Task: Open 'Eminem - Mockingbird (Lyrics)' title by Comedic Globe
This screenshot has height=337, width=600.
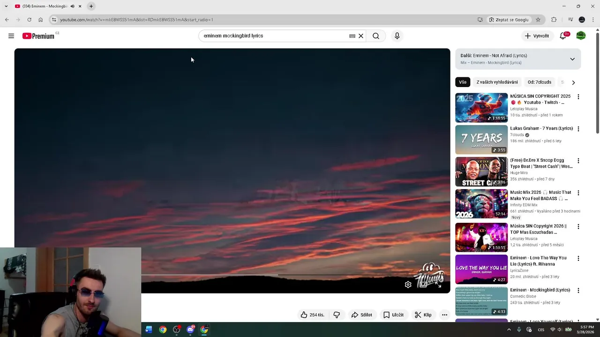Action: tap(540, 290)
